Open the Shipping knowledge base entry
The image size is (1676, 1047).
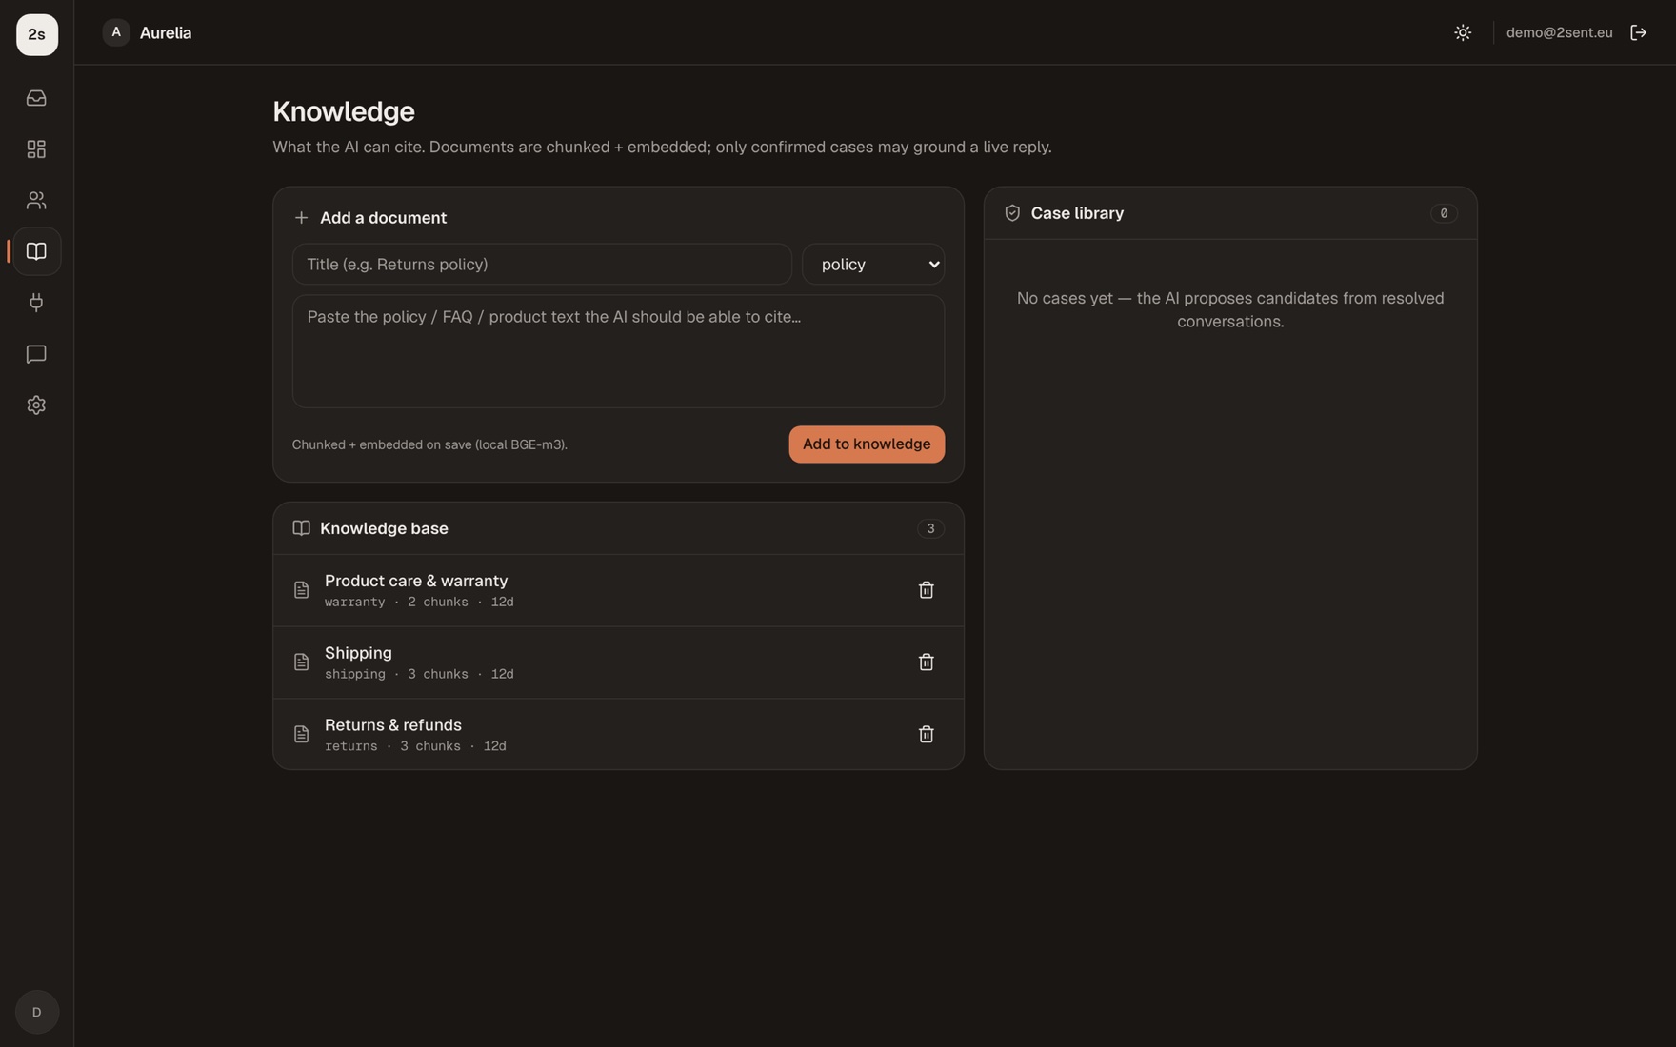(x=618, y=662)
